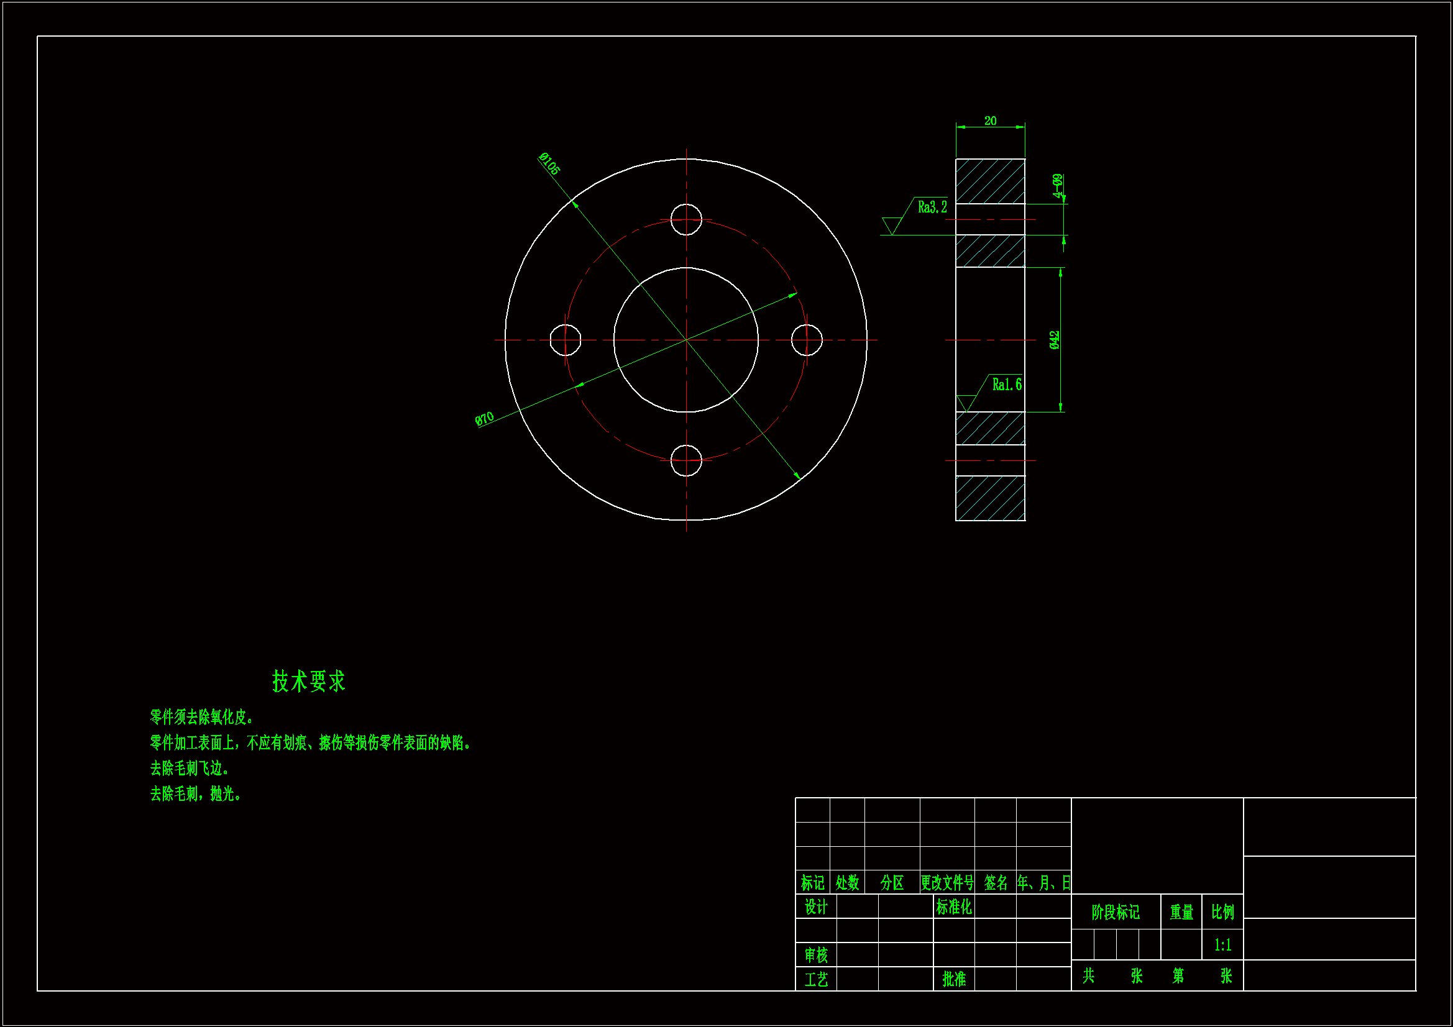
Task: Click the 技术要求 heading text
Action: tap(309, 682)
